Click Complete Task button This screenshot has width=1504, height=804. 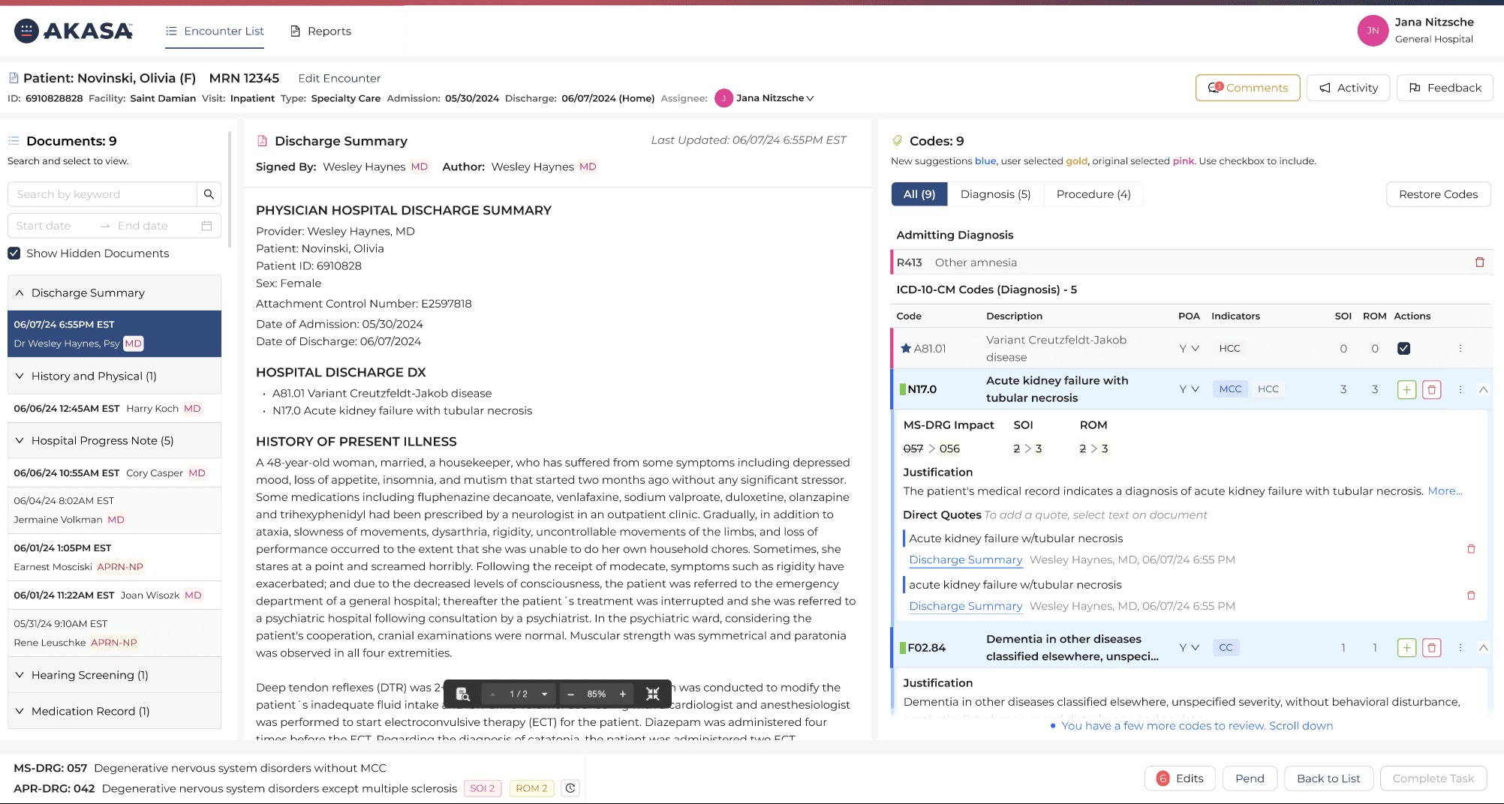(x=1433, y=778)
